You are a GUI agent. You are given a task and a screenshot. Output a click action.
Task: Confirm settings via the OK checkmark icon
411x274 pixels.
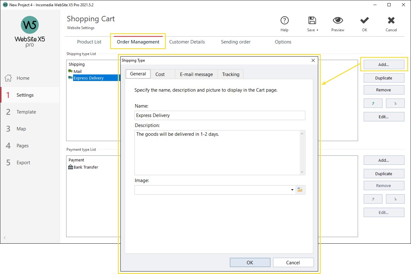click(x=364, y=20)
